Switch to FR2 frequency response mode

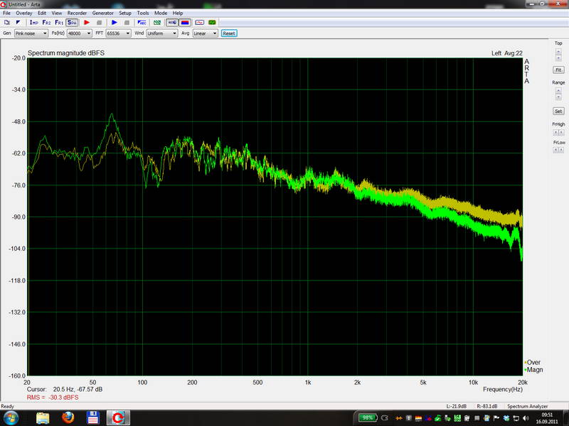click(x=47, y=23)
